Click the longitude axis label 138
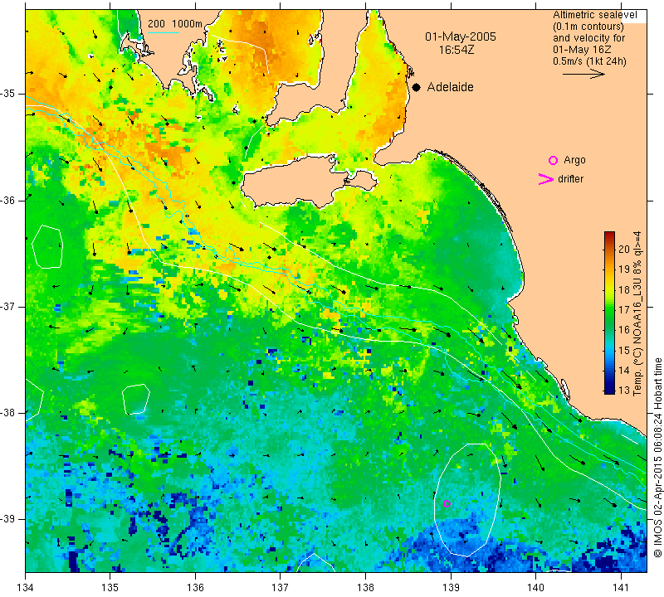This screenshot has height=597, width=664. point(365,588)
